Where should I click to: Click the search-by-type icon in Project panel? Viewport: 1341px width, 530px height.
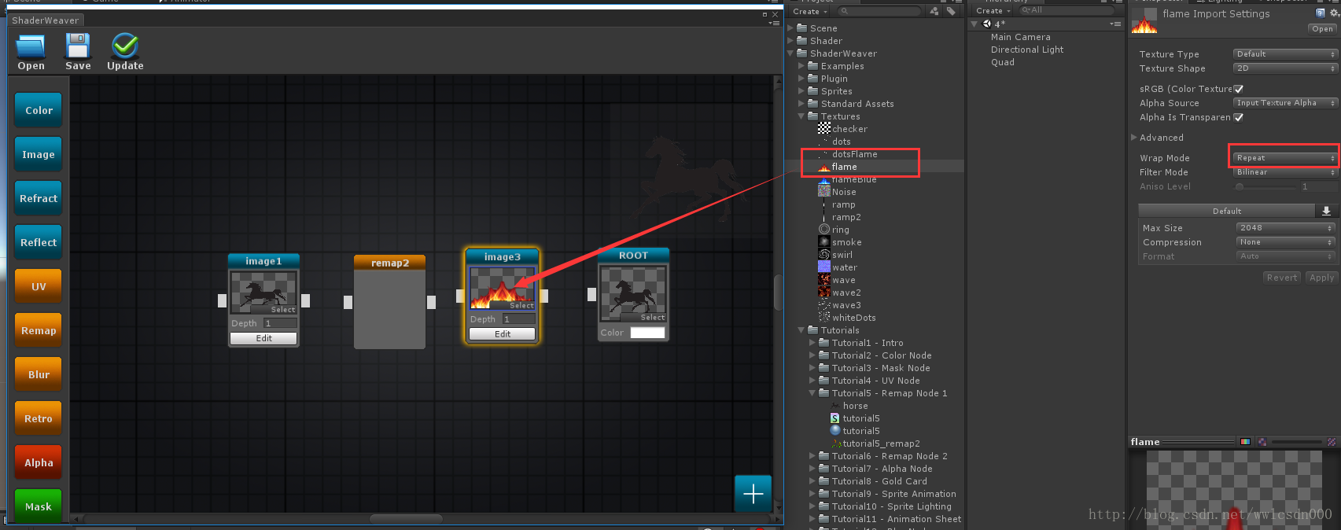pos(934,11)
